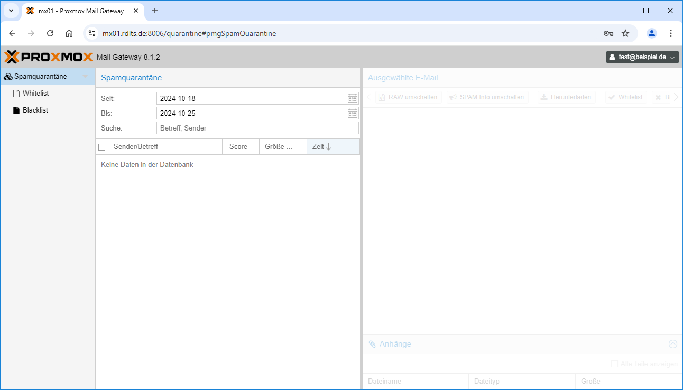This screenshot has width=683, height=390.
Task: Click the browser home icon
Action: coord(69,33)
